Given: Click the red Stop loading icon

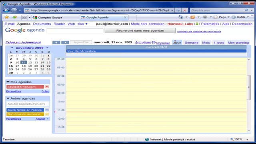Looking at the screenshot, I should click(x=185, y=10).
